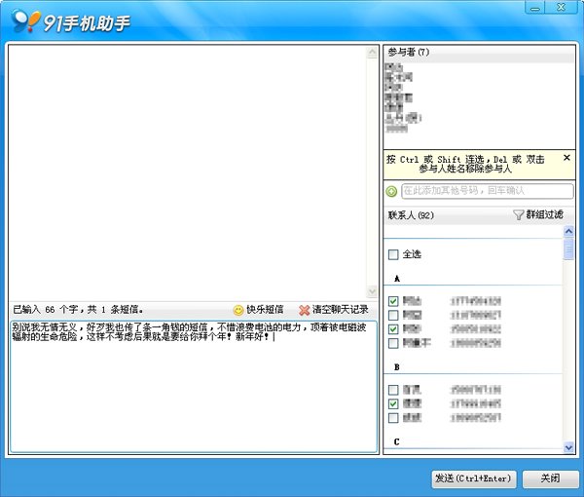Screen dimensions: 584x497
Task: Click the 91手机助手 logo icon
Action: [25, 20]
